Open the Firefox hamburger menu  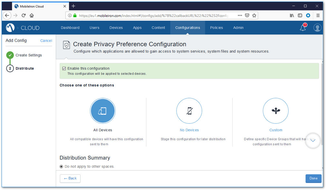pos(318,15)
